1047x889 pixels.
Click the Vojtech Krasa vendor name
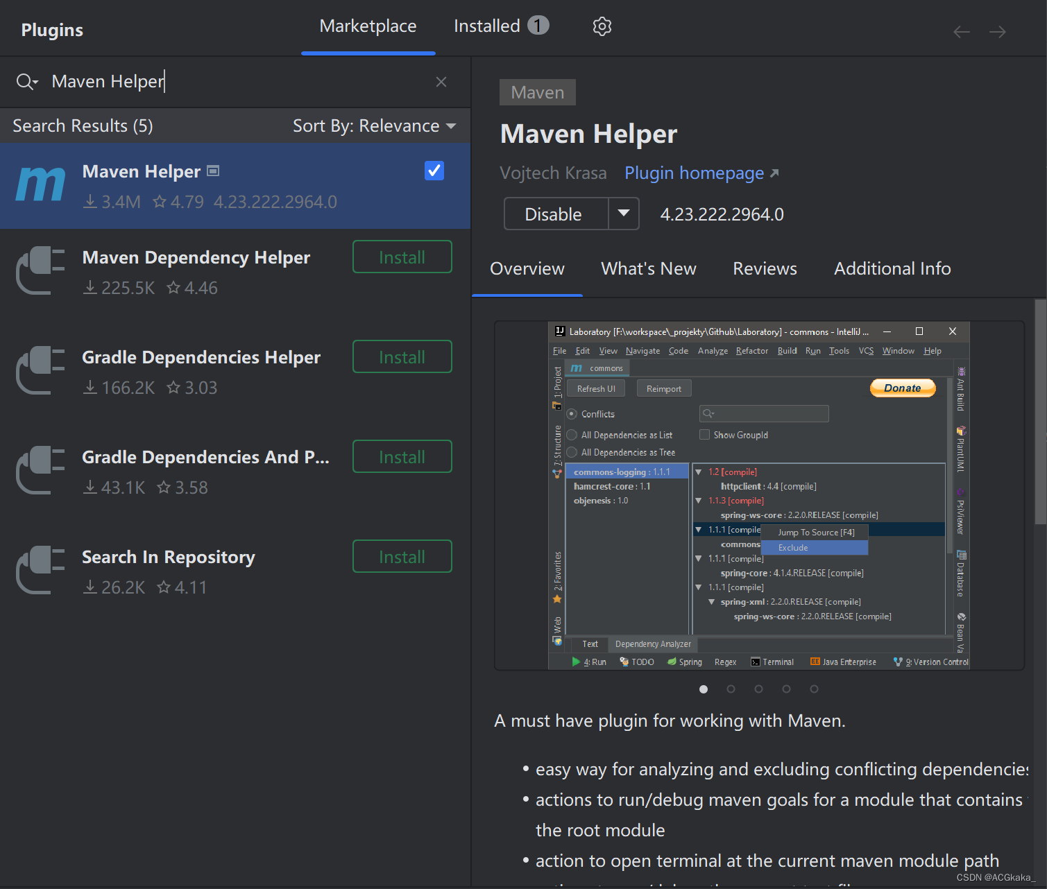coord(553,173)
